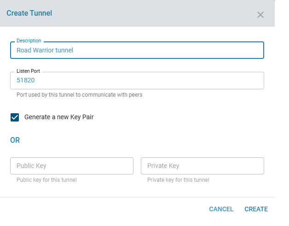Viewport: 289px width, 226px height.
Task: Uncheck the Generate a new Key Pair checkbox
Action: [15, 117]
